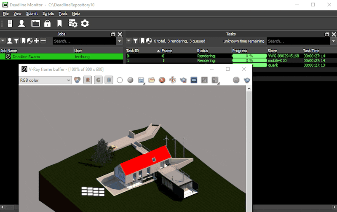Undock the Tasks panel with the float button
Viewport: 337px width, 212px height.
coord(327,35)
